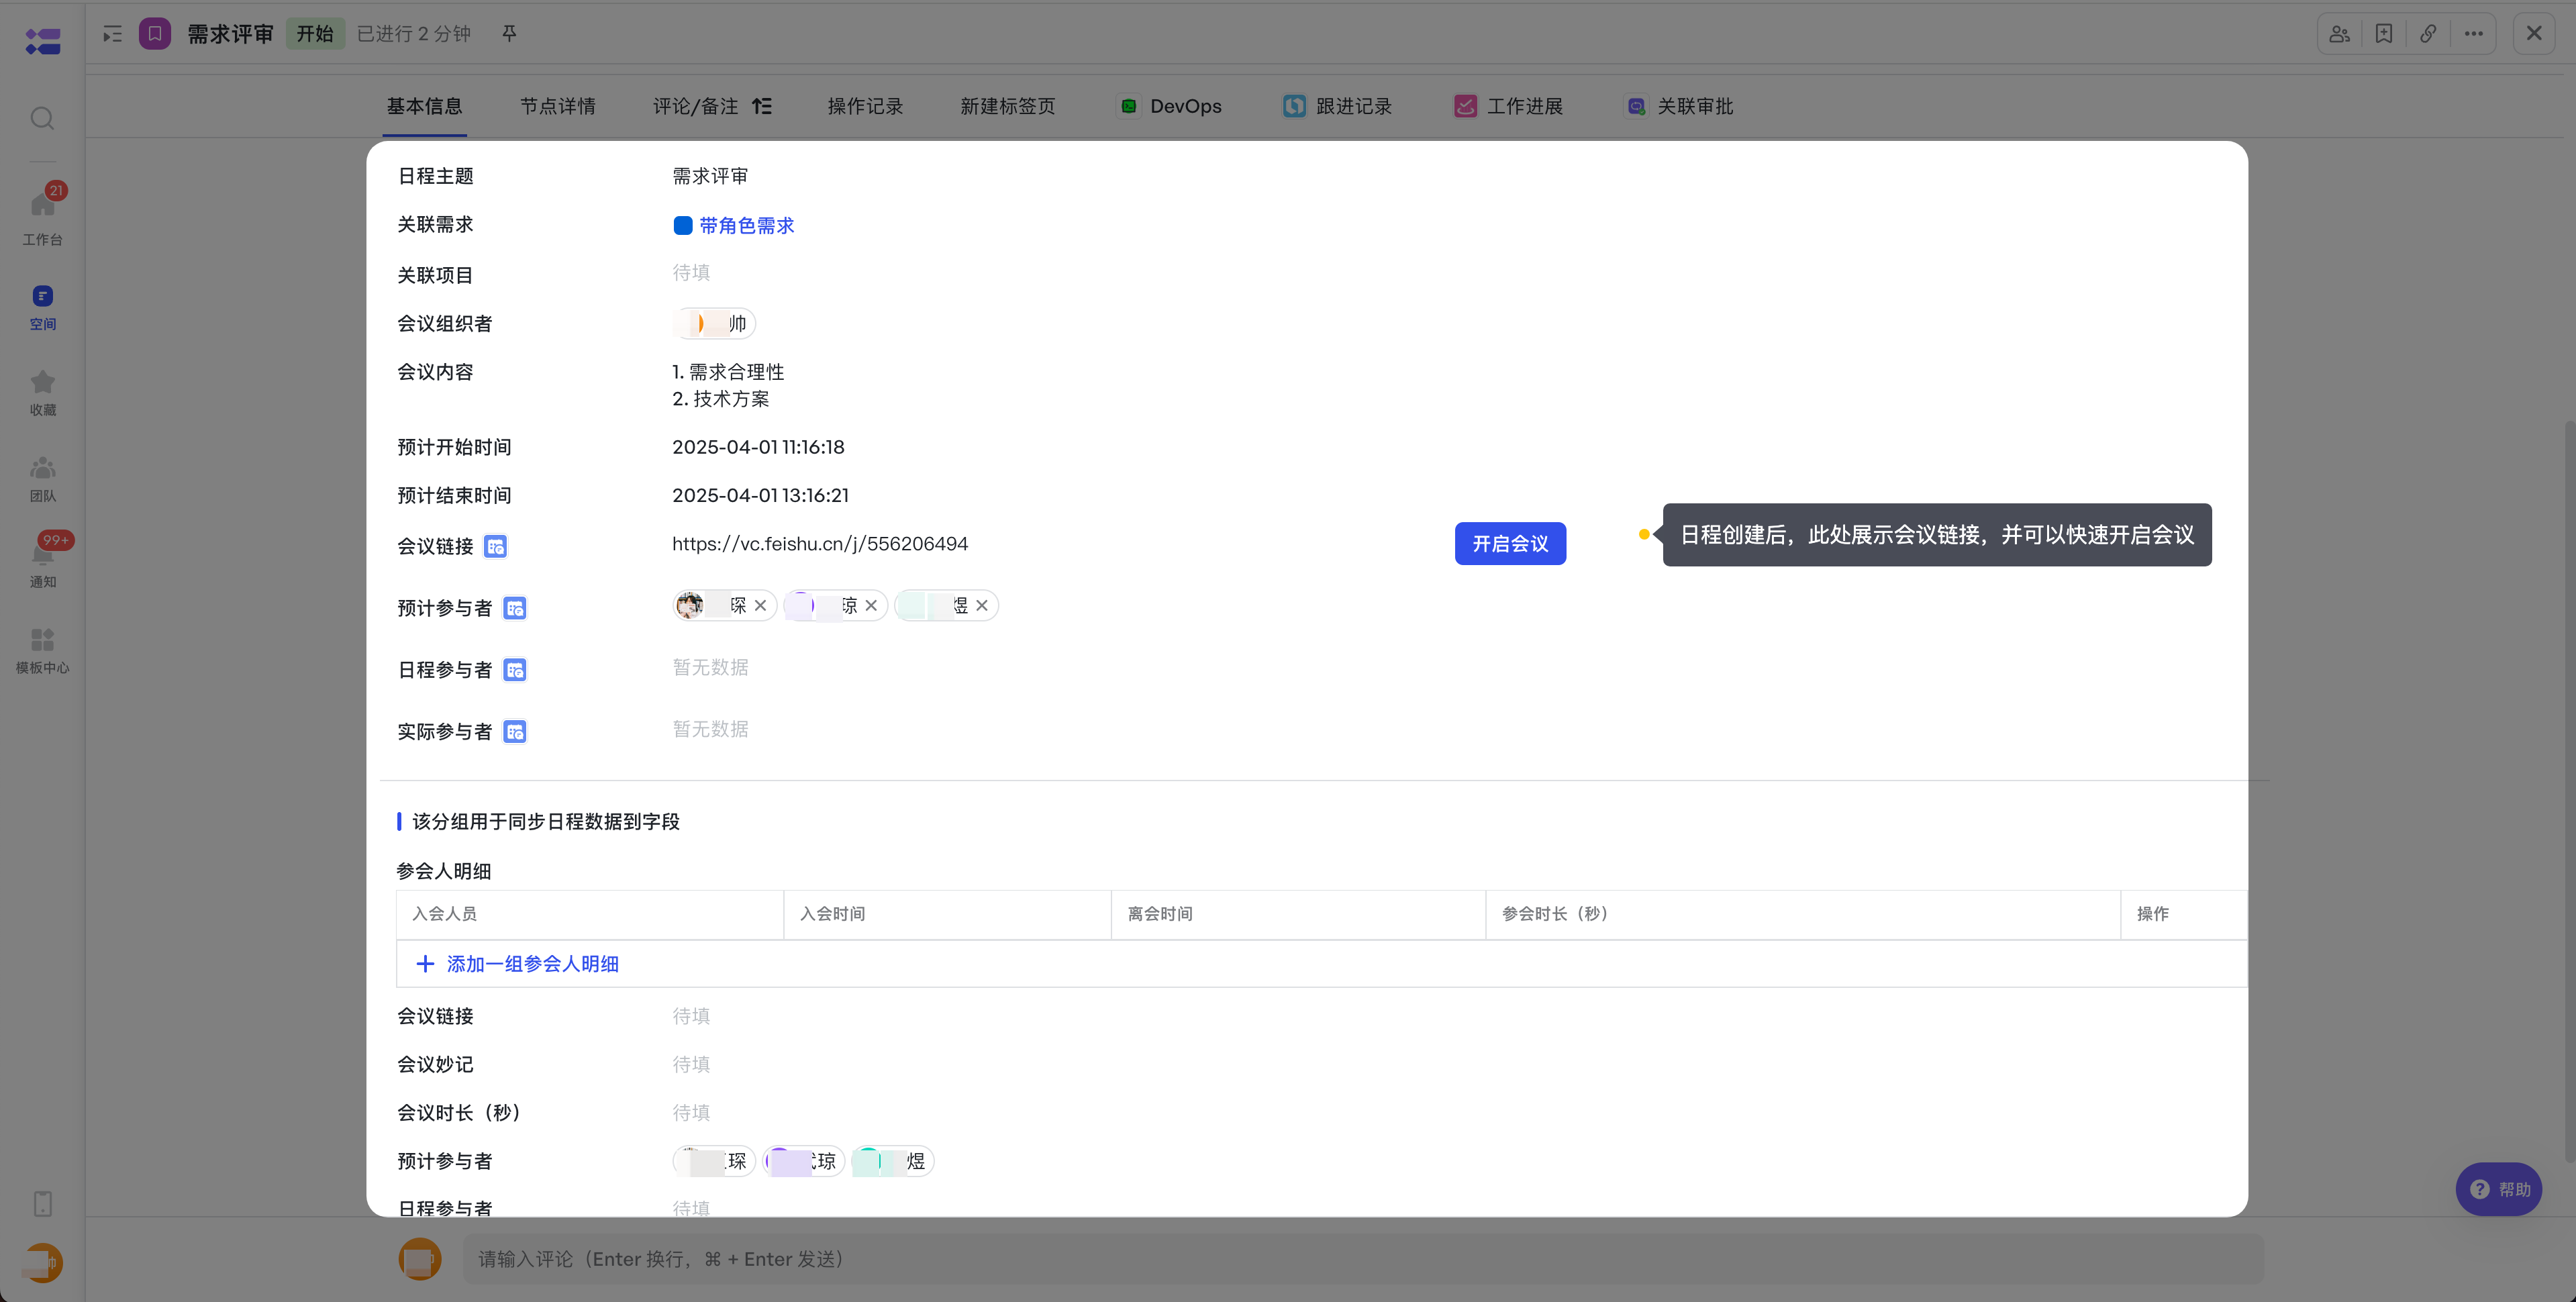Click the 会议妙记 待填 field
Viewport: 2576px width, 1302px height.
pos(691,1064)
